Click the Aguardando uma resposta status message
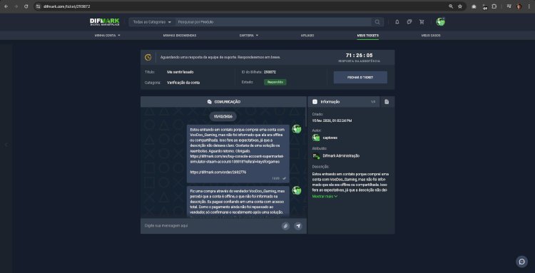This screenshot has width=535, height=273. click(220, 57)
